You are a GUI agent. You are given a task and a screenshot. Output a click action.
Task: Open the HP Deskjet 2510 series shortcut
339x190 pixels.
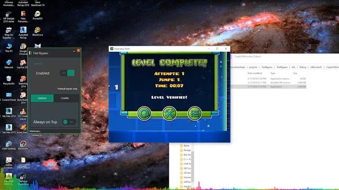(8, 17)
